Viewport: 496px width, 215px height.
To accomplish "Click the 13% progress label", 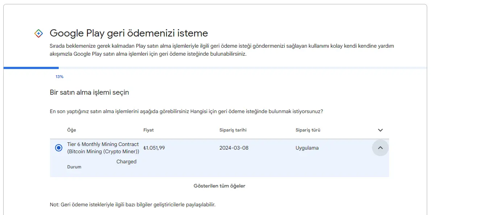I will tap(59, 77).
